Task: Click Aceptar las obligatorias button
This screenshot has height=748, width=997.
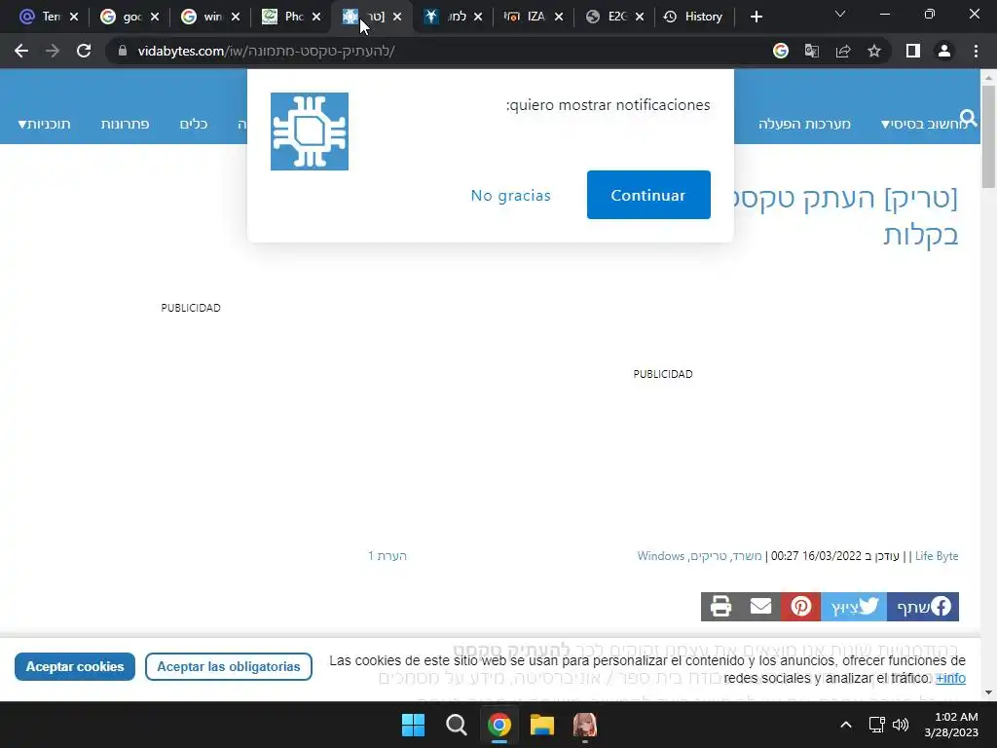Action: click(x=228, y=666)
